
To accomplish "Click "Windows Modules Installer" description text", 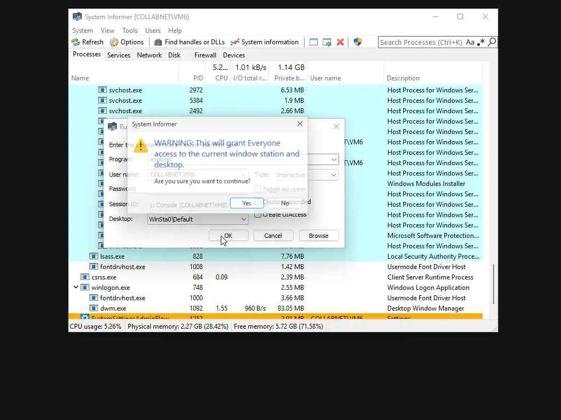I will [x=426, y=184].
